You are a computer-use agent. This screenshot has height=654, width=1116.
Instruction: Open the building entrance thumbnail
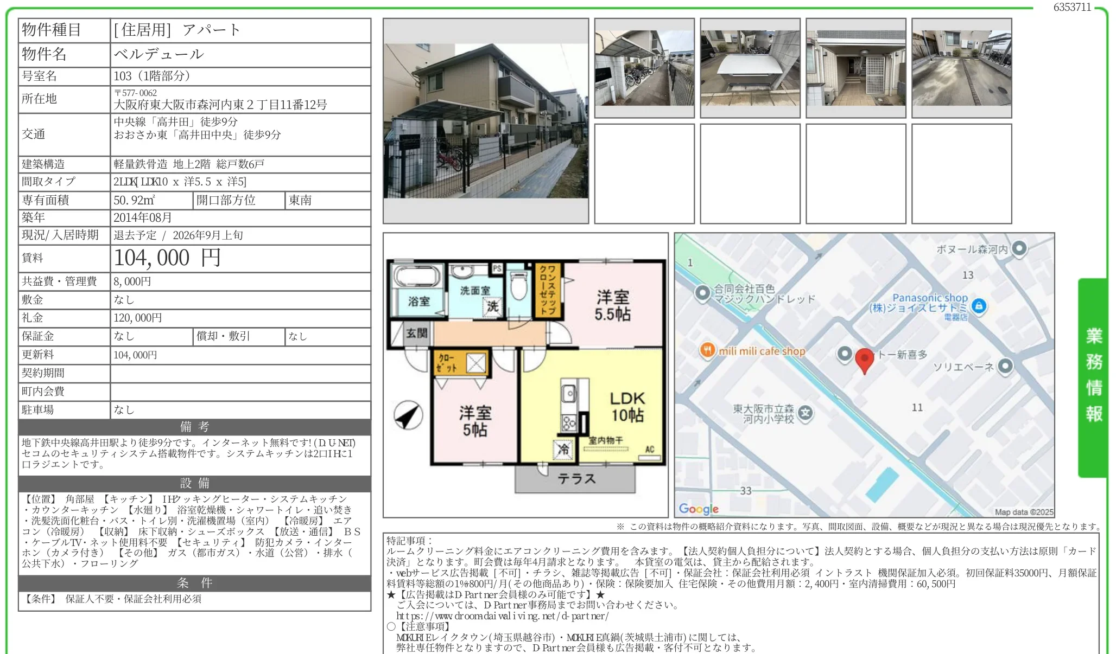(x=856, y=68)
